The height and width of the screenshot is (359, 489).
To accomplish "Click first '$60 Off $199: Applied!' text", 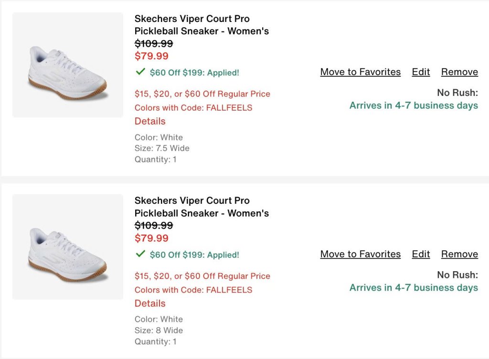I will (x=194, y=73).
